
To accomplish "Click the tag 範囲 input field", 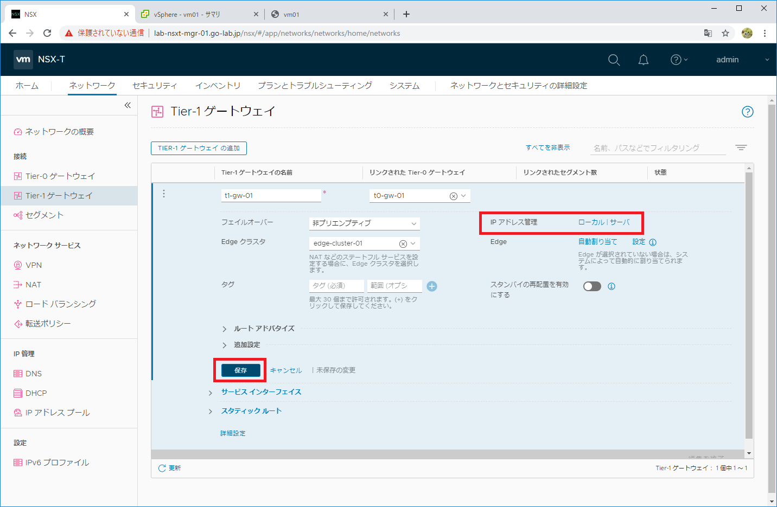I will coord(394,286).
